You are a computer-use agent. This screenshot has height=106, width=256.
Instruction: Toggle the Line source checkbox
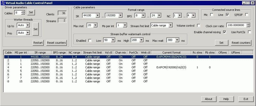point(227,15)
